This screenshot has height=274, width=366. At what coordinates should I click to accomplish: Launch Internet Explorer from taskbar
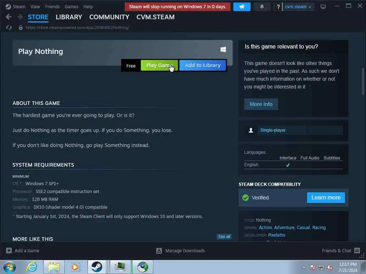(x=32, y=267)
